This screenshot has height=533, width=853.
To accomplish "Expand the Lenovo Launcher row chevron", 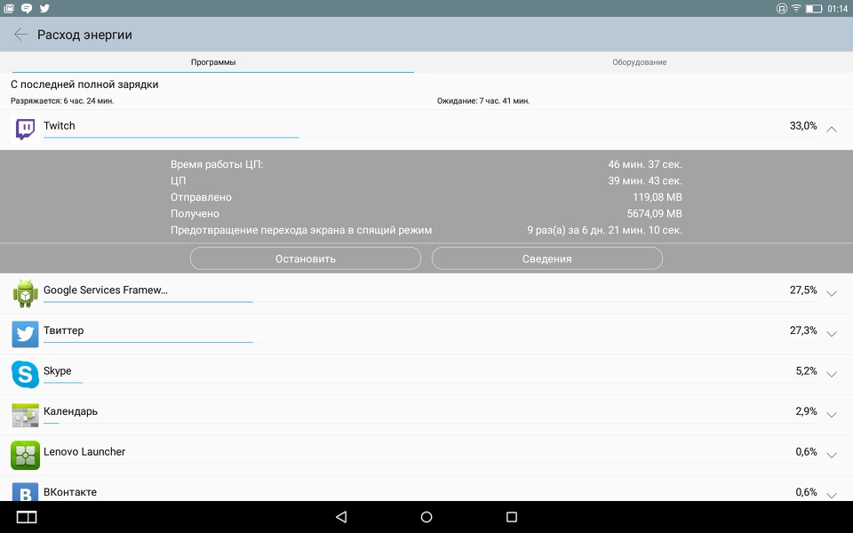I will tap(832, 455).
